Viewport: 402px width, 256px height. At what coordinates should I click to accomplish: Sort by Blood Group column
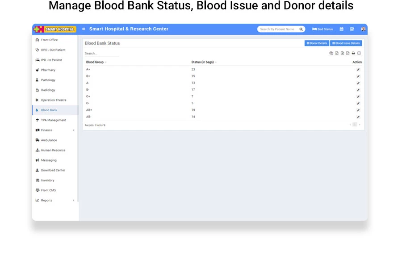[x=95, y=62]
